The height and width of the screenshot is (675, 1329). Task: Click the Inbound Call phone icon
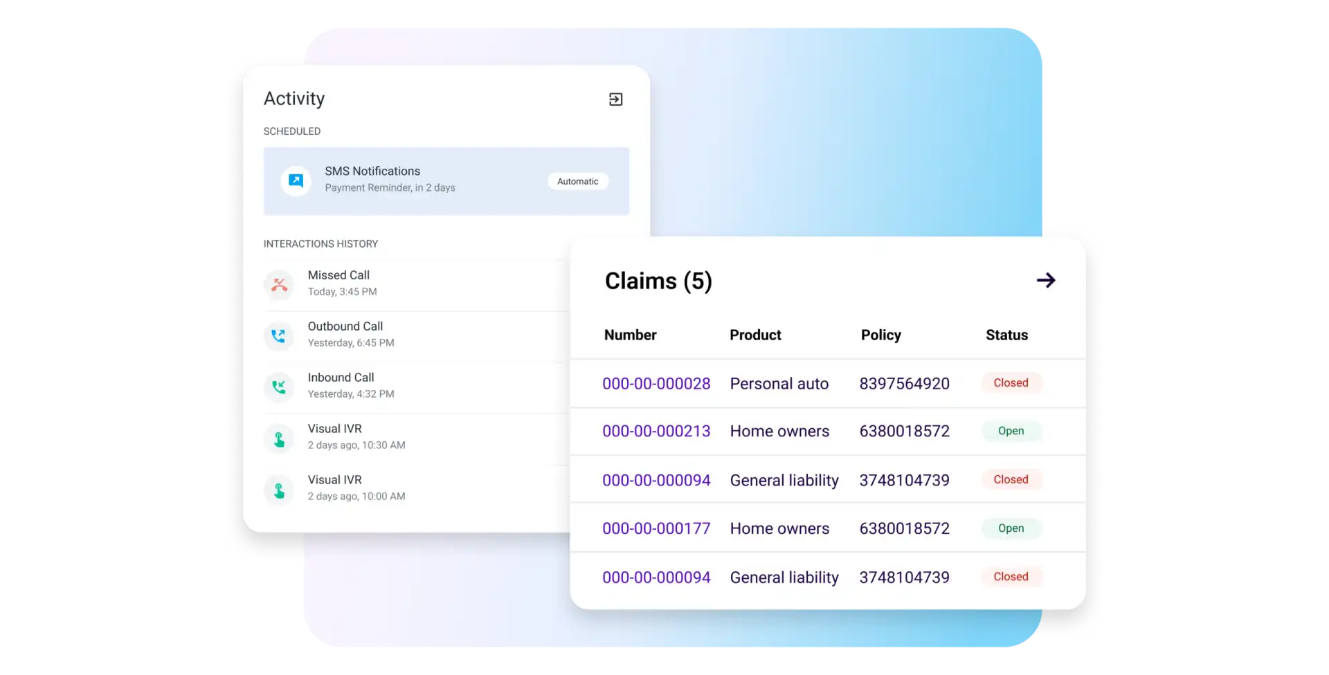point(279,387)
